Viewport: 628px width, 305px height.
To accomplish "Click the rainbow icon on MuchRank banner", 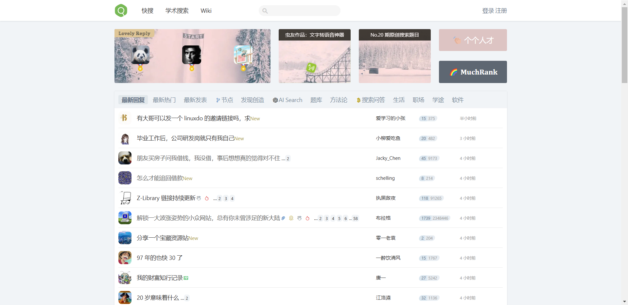I will point(454,72).
